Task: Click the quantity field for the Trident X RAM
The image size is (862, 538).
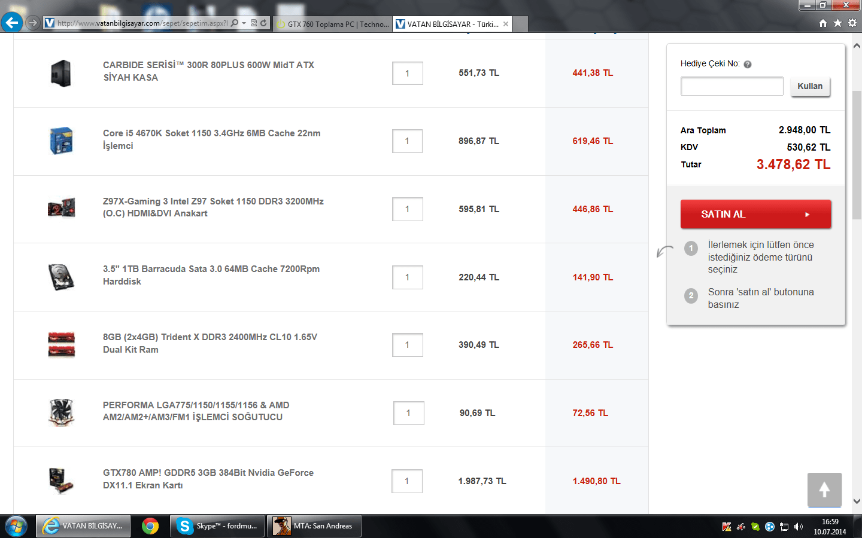Action: [408, 345]
